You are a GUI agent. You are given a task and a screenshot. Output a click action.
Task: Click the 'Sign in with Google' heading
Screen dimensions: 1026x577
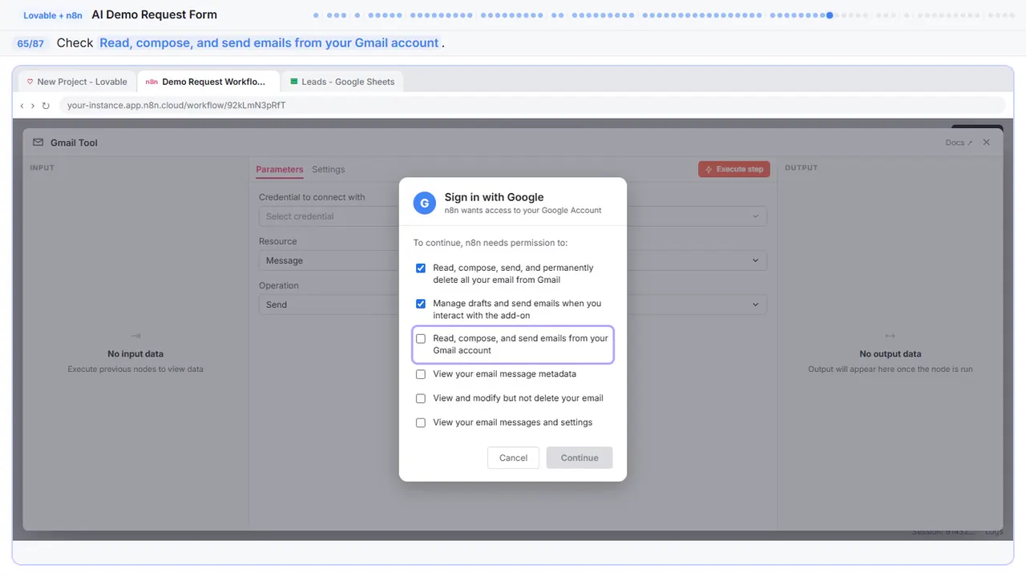494,197
